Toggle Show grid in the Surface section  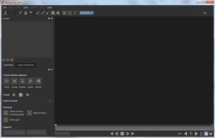(6, 120)
